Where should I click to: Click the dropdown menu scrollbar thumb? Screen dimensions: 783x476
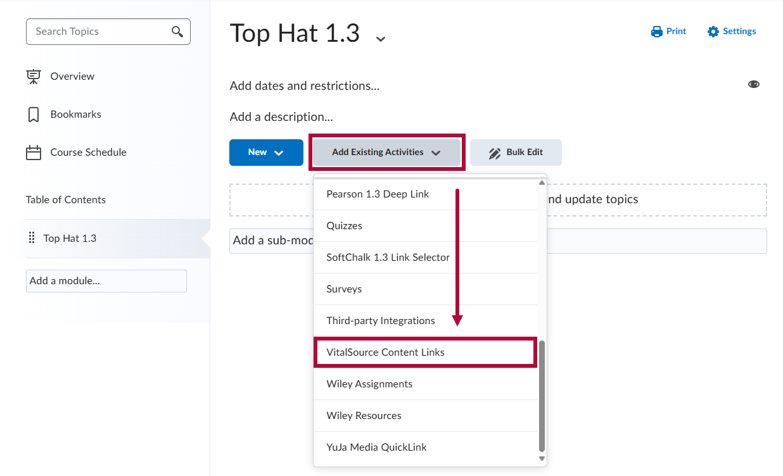[x=541, y=395]
